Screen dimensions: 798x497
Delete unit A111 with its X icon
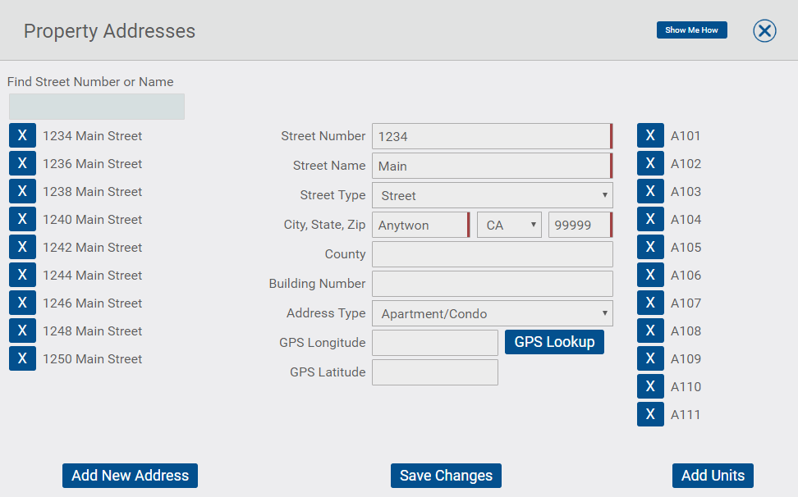[650, 414]
